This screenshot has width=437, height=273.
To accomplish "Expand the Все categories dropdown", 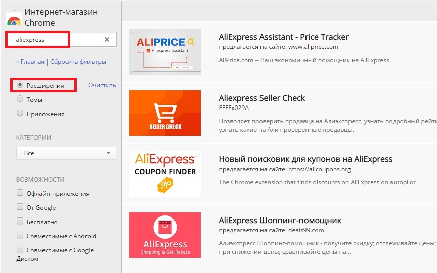I will (x=66, y=153).
